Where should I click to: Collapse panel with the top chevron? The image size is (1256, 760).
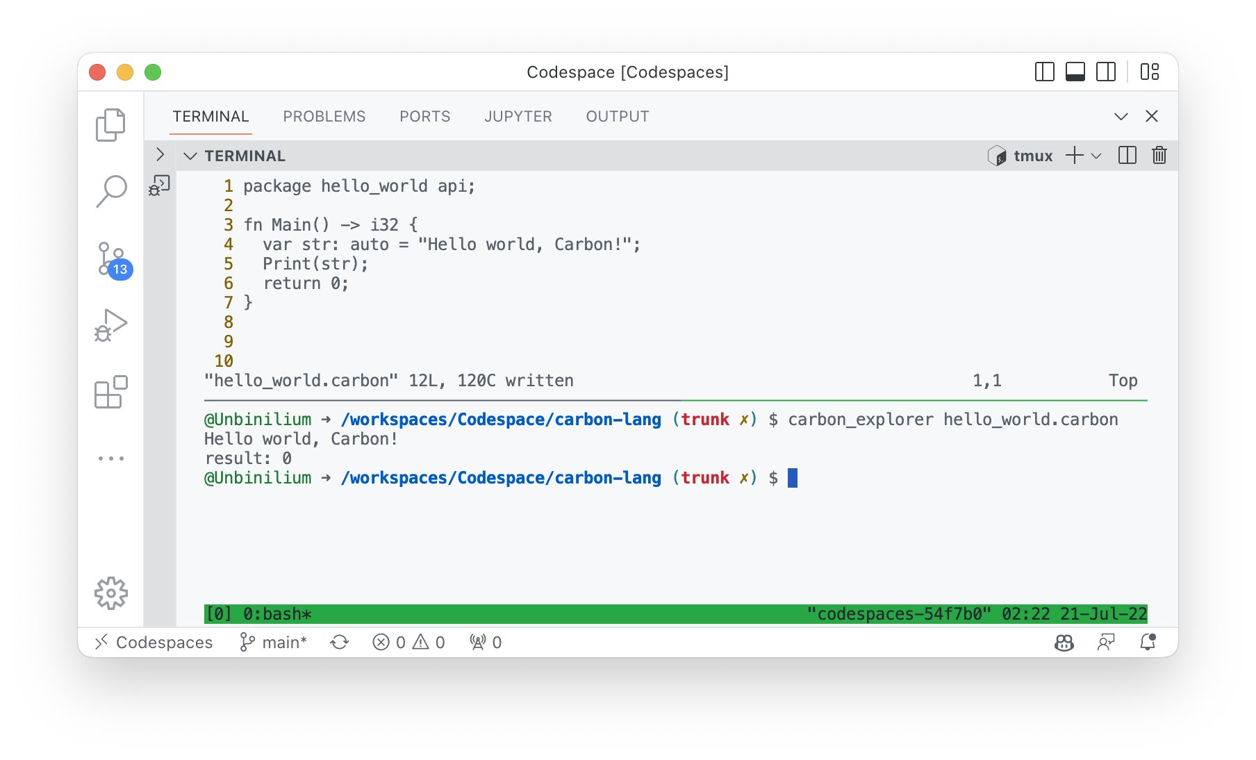point(1121,117)
